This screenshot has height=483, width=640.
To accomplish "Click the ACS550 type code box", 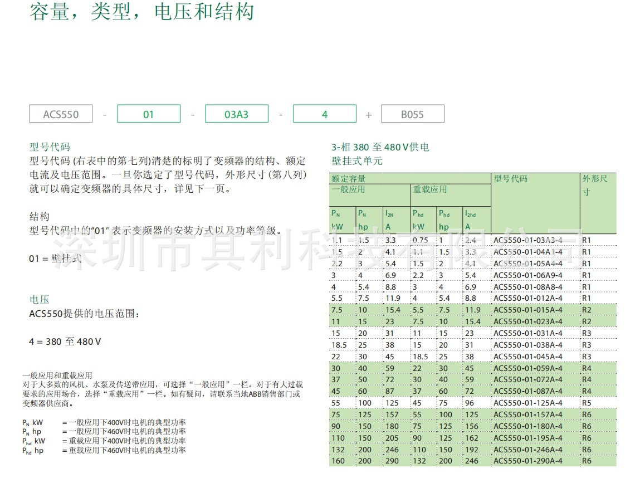I will (x=61, y=114).
